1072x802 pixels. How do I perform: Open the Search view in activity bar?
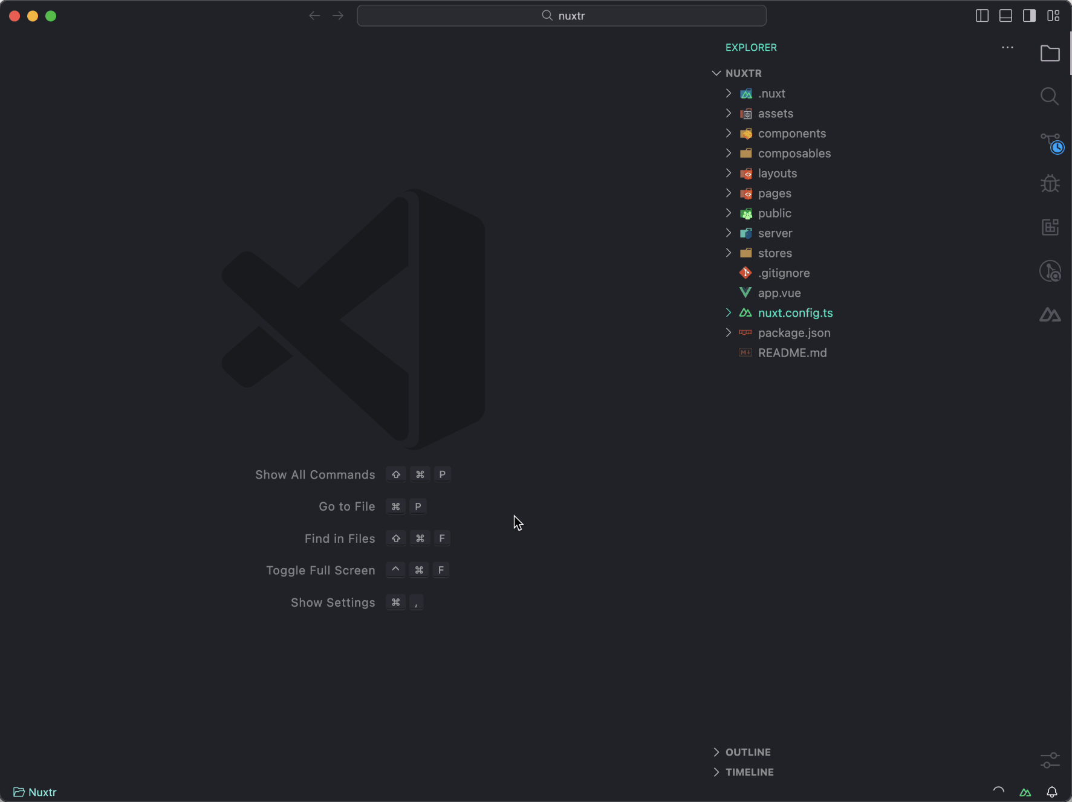1050,96
